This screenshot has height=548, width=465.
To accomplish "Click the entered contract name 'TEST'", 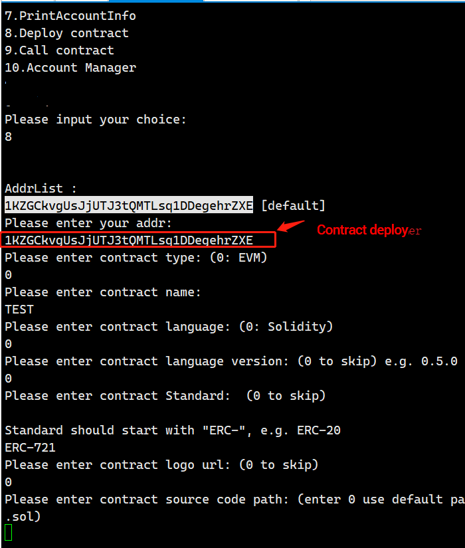I will pos(19,310).
